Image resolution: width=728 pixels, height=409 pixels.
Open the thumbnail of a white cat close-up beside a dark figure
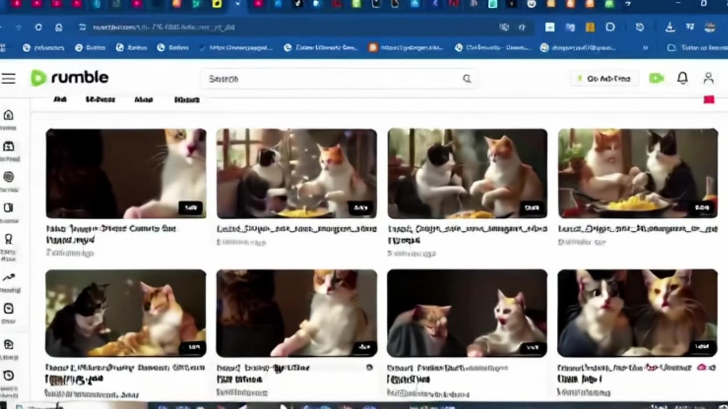(x=126, y=174)
